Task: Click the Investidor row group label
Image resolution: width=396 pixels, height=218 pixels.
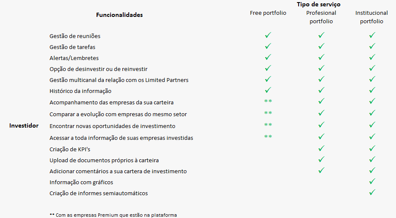Action: 24,125
